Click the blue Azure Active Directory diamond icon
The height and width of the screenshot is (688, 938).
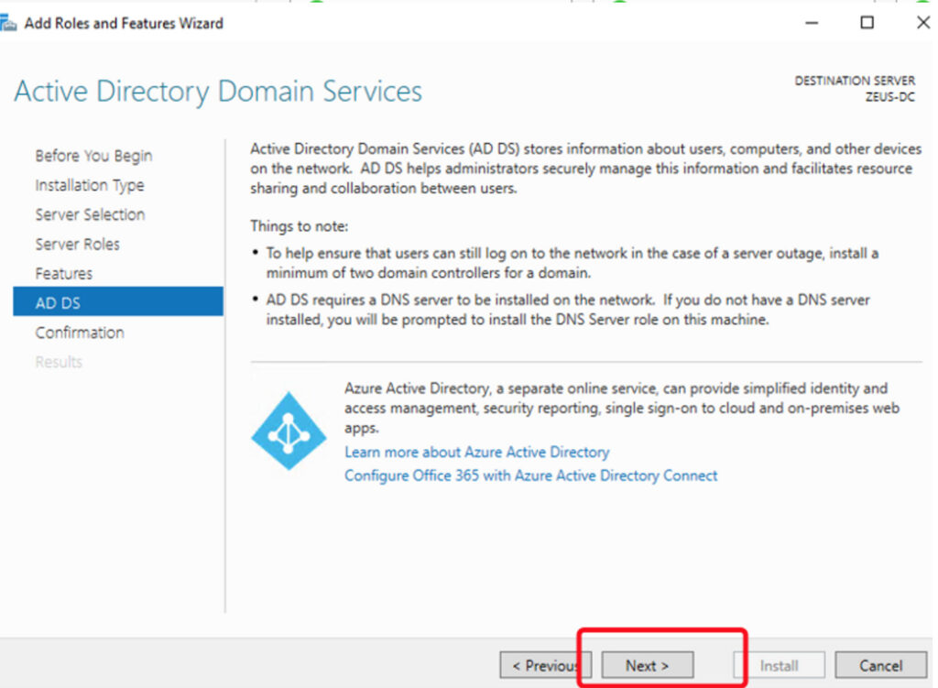[289, 430]
